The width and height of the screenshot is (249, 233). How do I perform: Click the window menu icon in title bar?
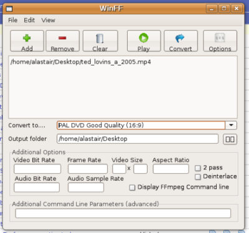(x=9, y=9)
